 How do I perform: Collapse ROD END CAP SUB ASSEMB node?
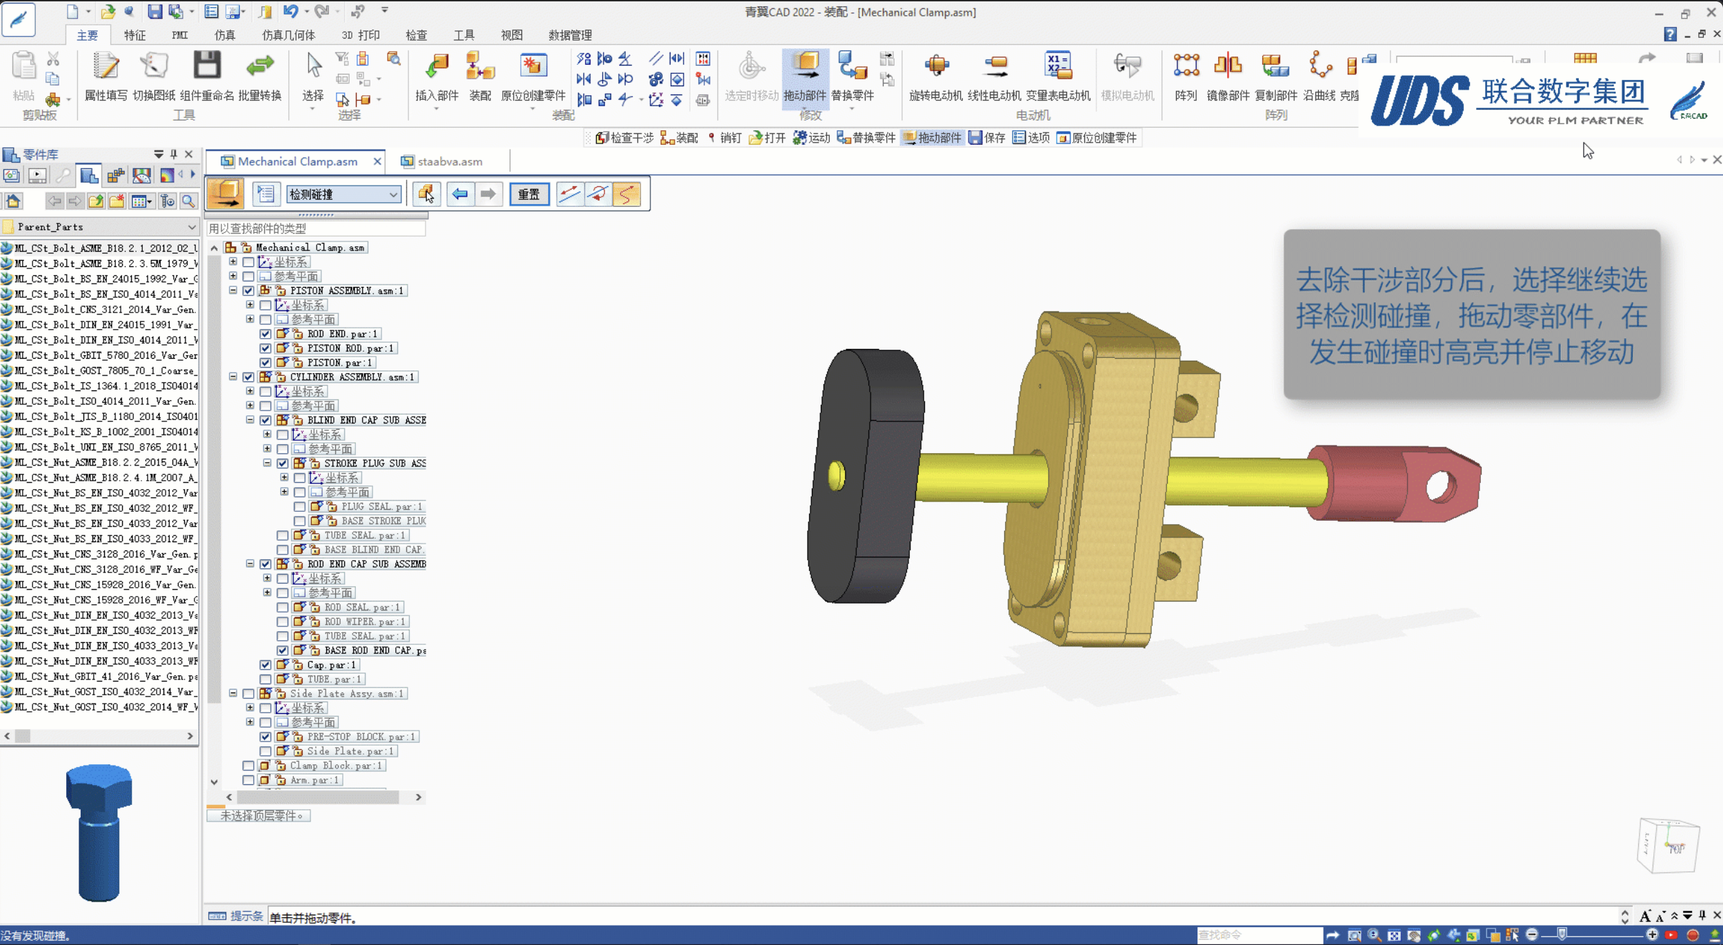coord(250,564)
